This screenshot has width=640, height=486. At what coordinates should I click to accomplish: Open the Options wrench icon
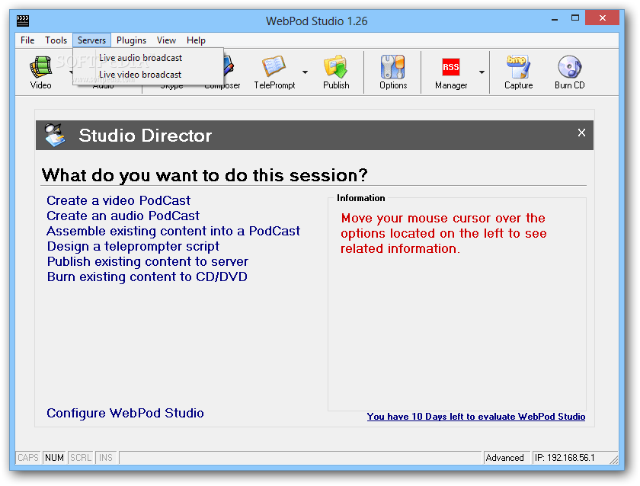click(x=393, y=72)
